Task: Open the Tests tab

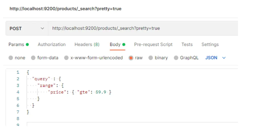Action: 187,44
